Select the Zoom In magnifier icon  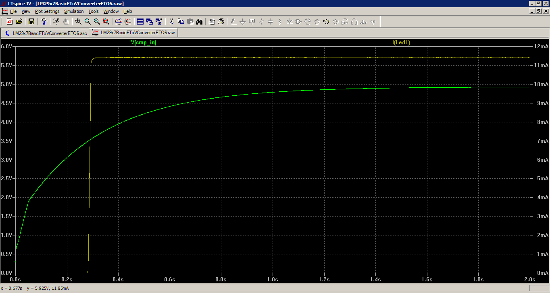pos(78,21)
